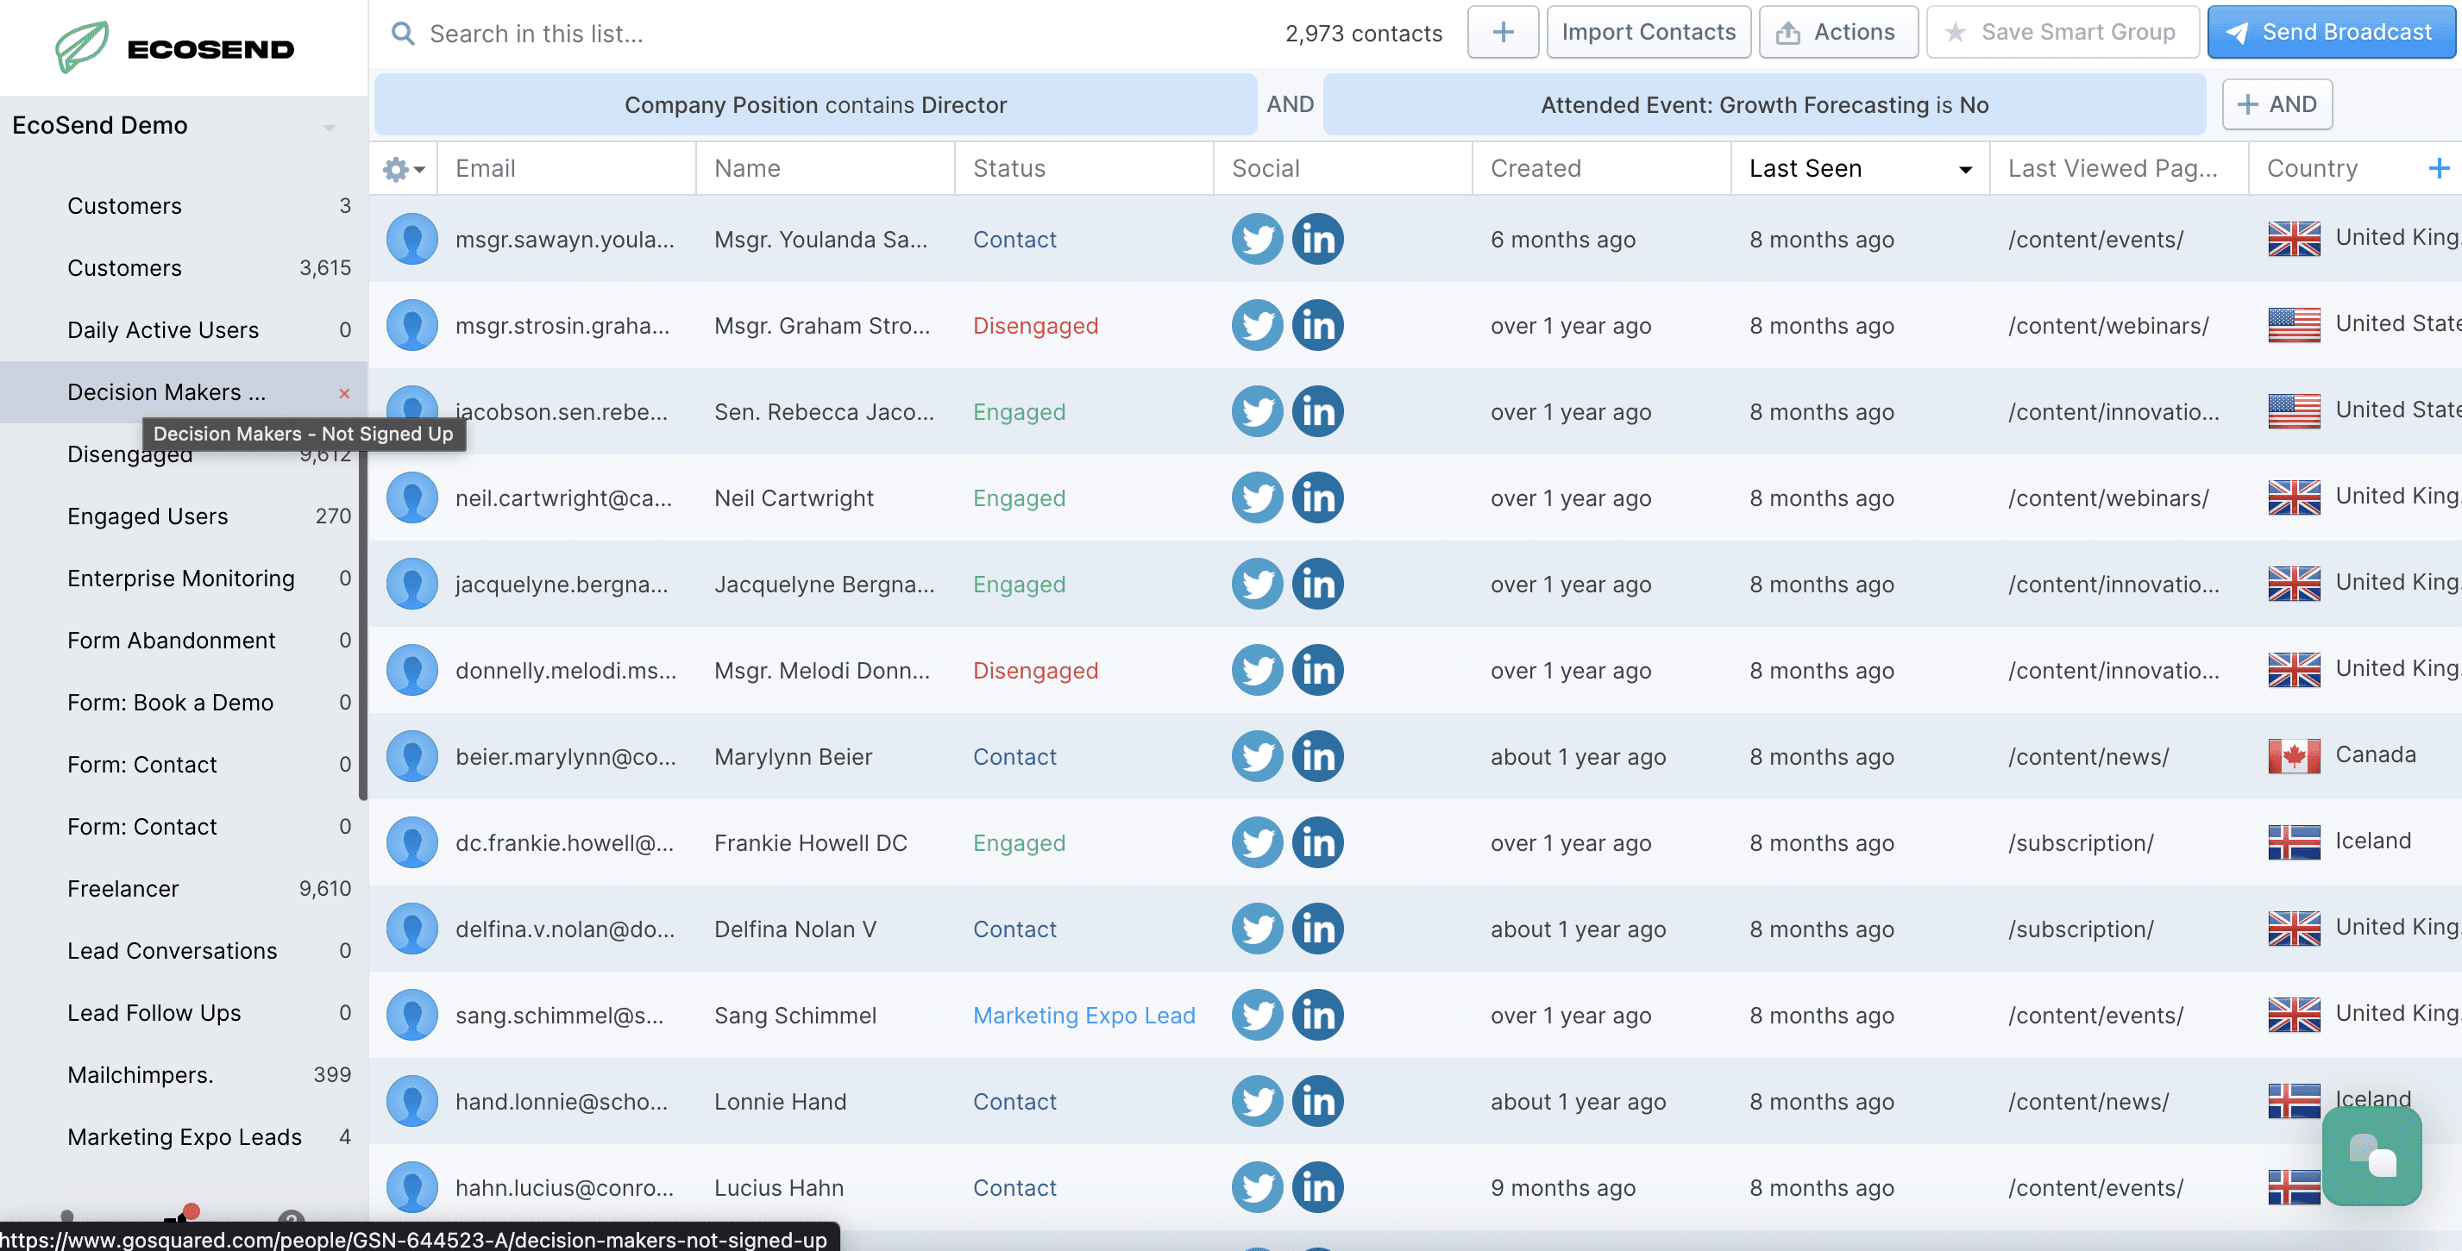Edit the Company Position contains Director filter

tap(814, 105)
